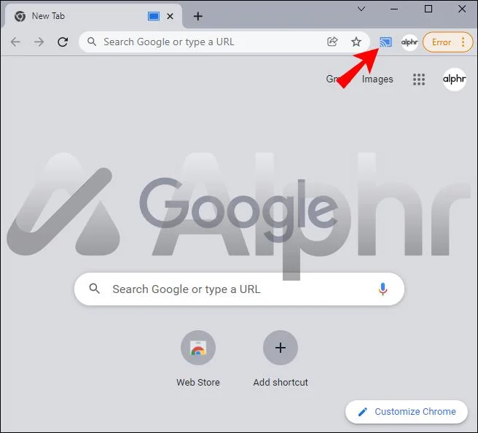Close the New Tab tab
Screen dimensions: 478x433
(170, 16)
